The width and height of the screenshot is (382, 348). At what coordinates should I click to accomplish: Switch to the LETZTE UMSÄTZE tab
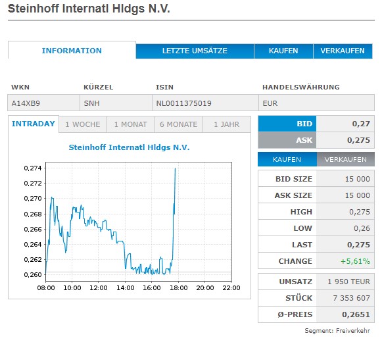(195, 51)
